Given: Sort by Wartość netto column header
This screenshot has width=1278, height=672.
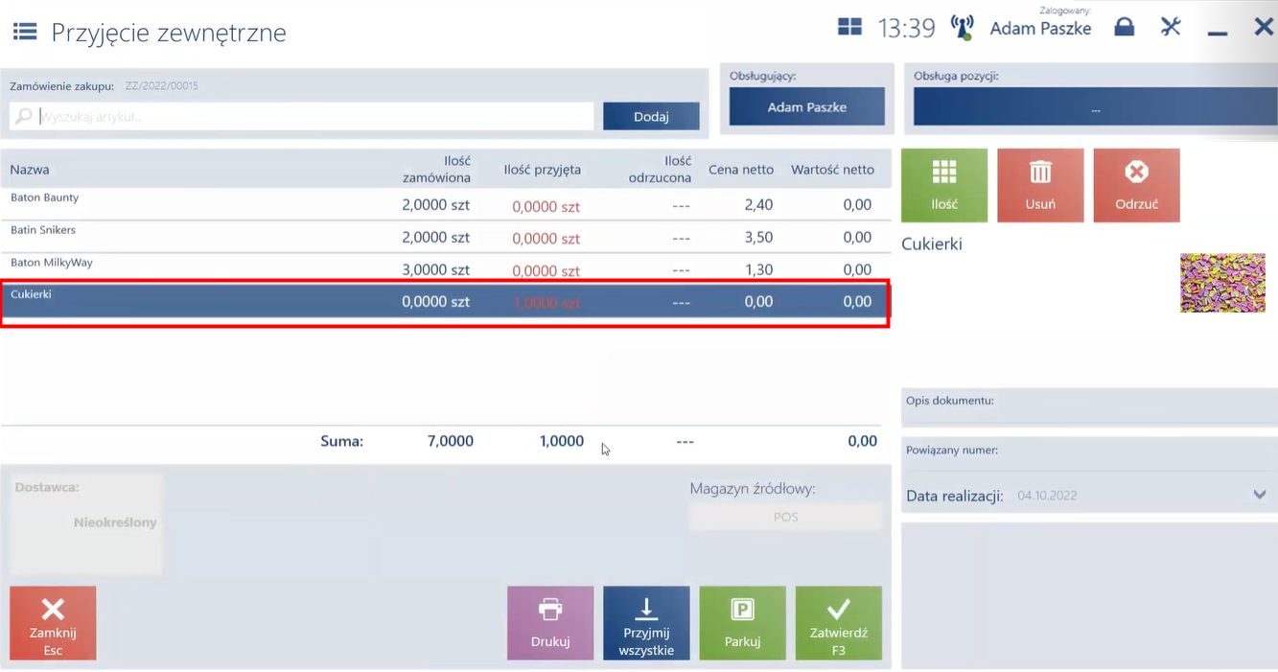Looking at the screenshot, I should point(832,170).
